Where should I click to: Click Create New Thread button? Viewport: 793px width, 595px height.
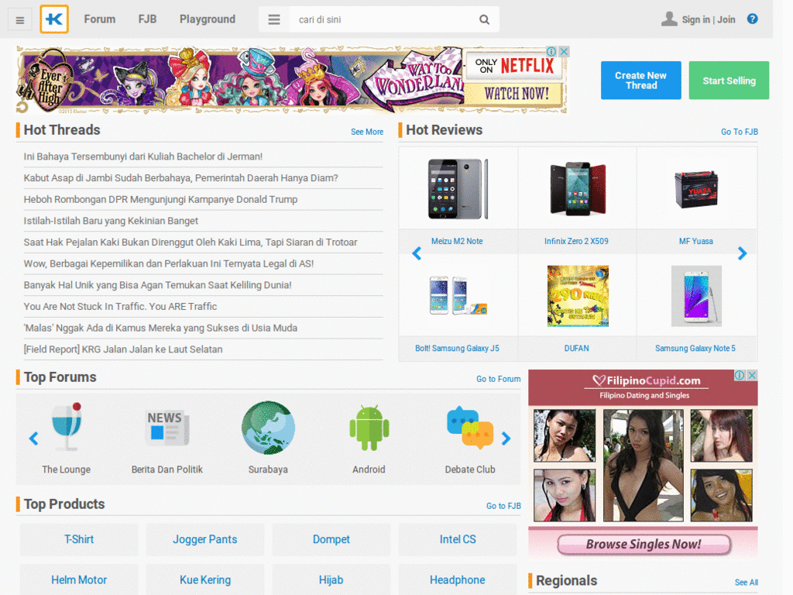pyautogui.click(x=640, y=81)
